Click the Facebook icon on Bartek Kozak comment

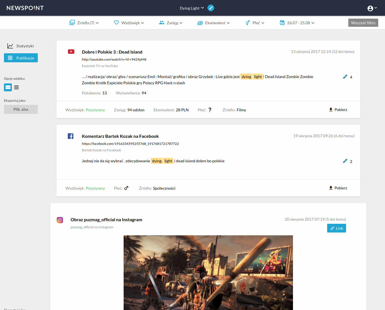pos(71,136)
